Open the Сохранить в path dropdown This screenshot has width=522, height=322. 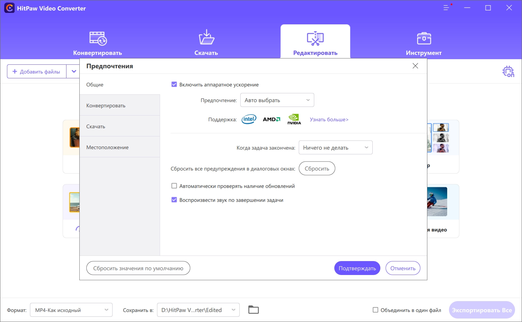pos(198,310)
